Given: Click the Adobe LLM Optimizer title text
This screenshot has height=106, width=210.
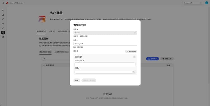Looking at the screenshot, I should pos(16,3).
